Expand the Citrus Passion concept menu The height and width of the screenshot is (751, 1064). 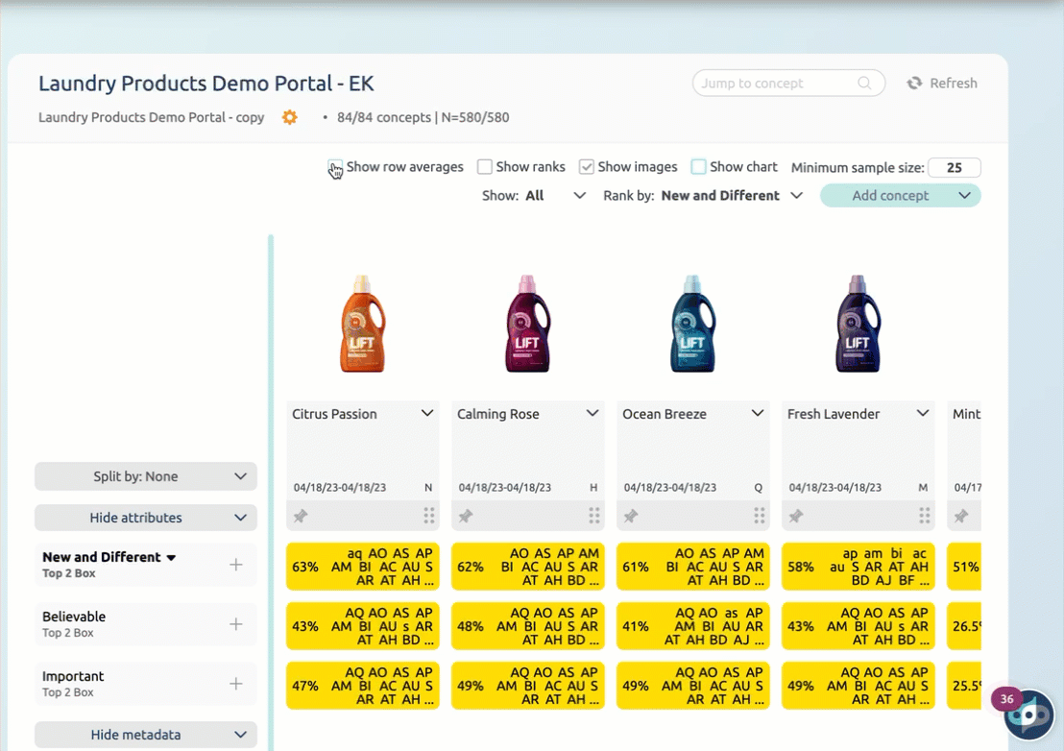click(427, 414)
